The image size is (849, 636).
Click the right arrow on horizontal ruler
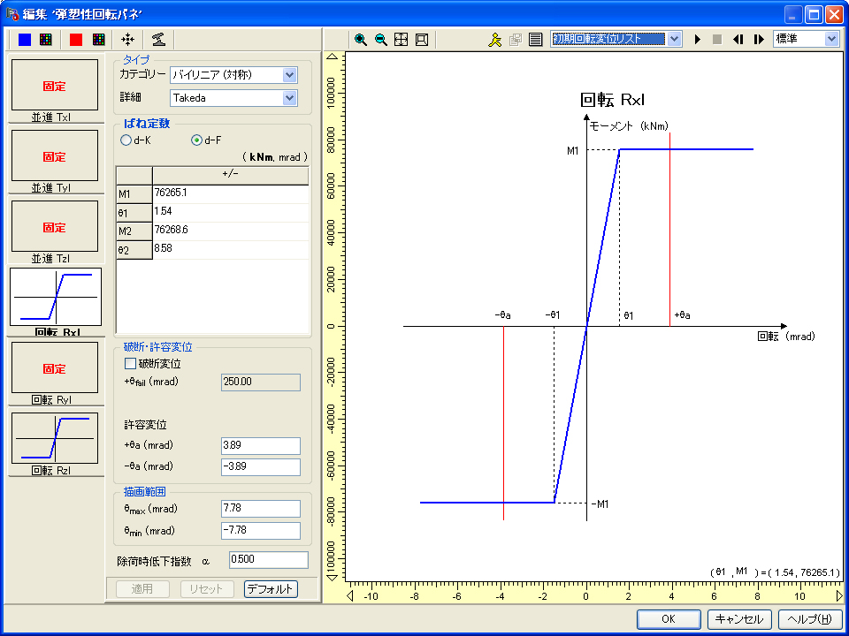839,596
